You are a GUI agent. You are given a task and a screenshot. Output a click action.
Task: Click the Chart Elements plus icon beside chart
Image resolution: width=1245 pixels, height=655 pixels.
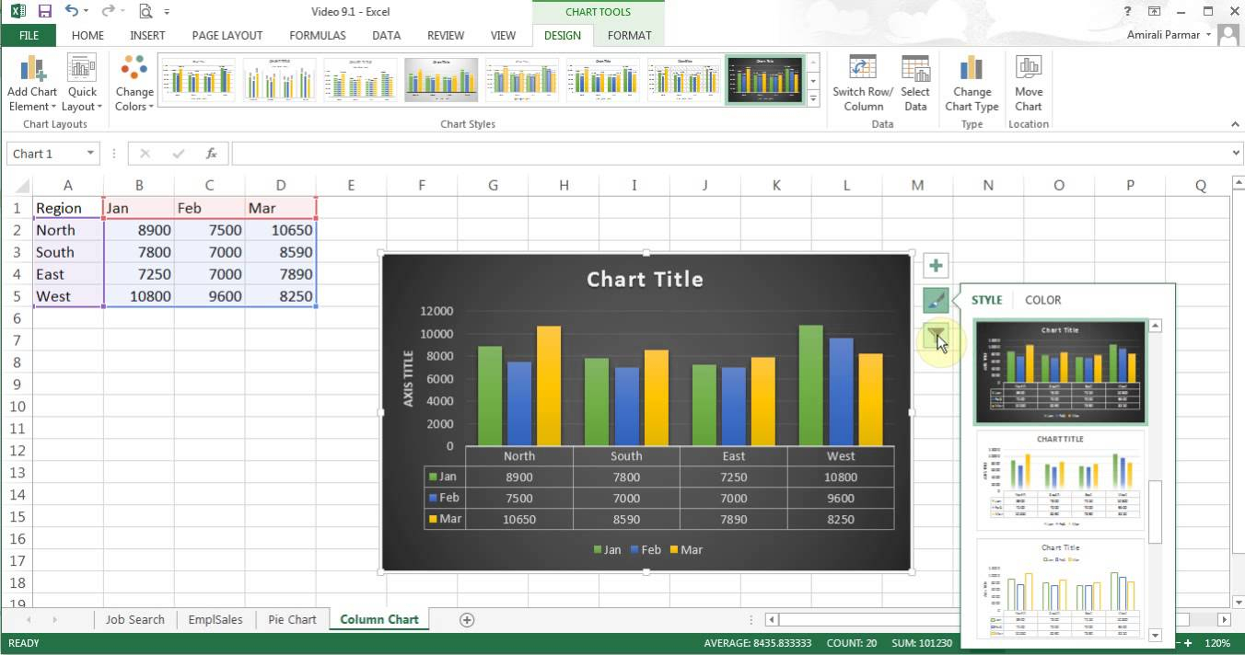point(935,265)
